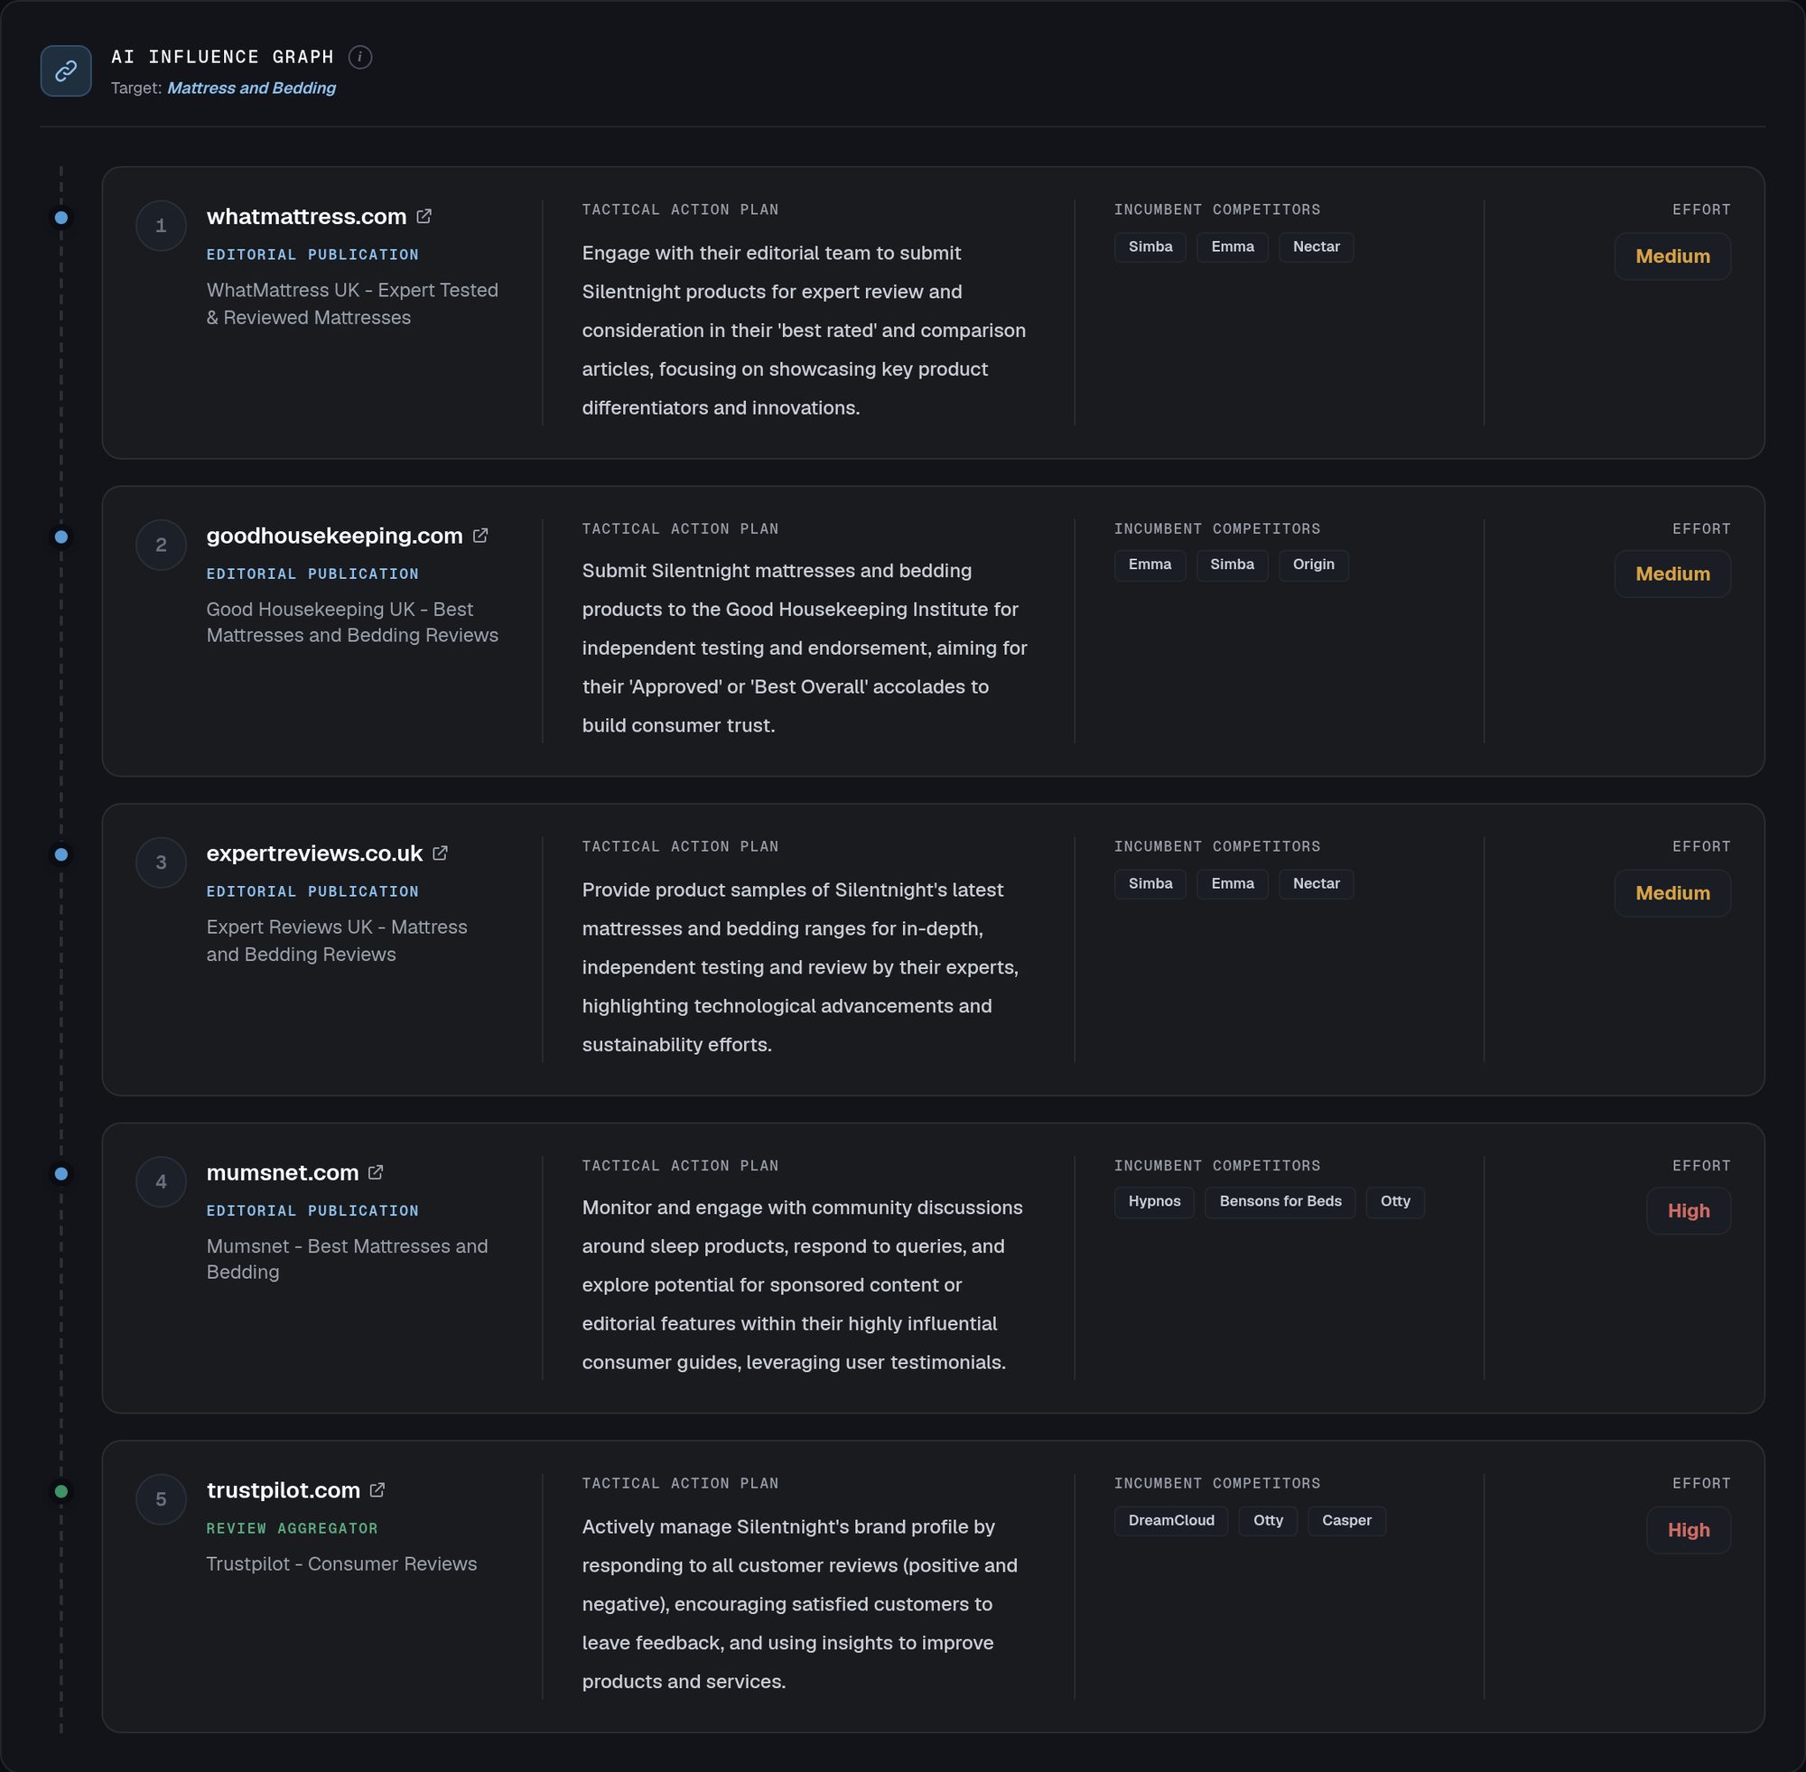Screen dimensions: 1806x1772
Task: Click rank number 1 circle
Action: pos(161,226)
